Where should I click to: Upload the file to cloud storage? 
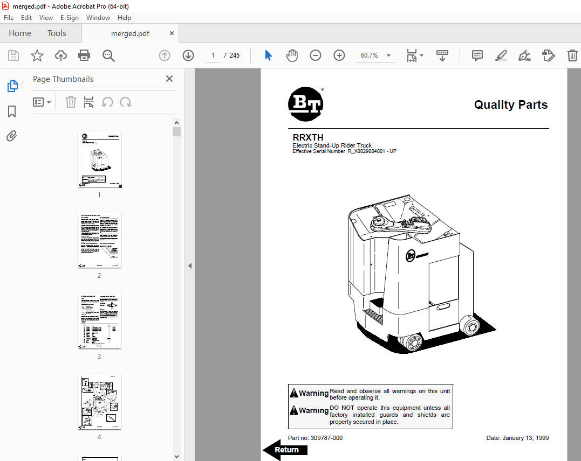coord(61,55)
